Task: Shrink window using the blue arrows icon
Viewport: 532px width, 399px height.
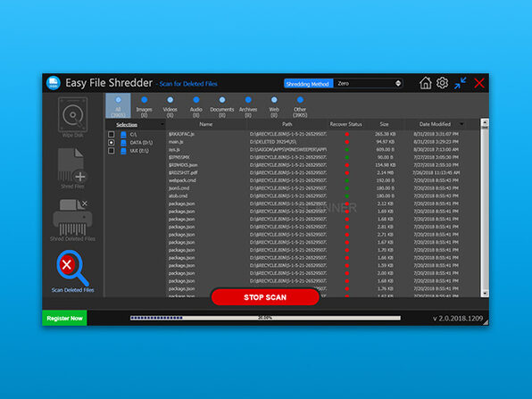Action: point(461,83)
